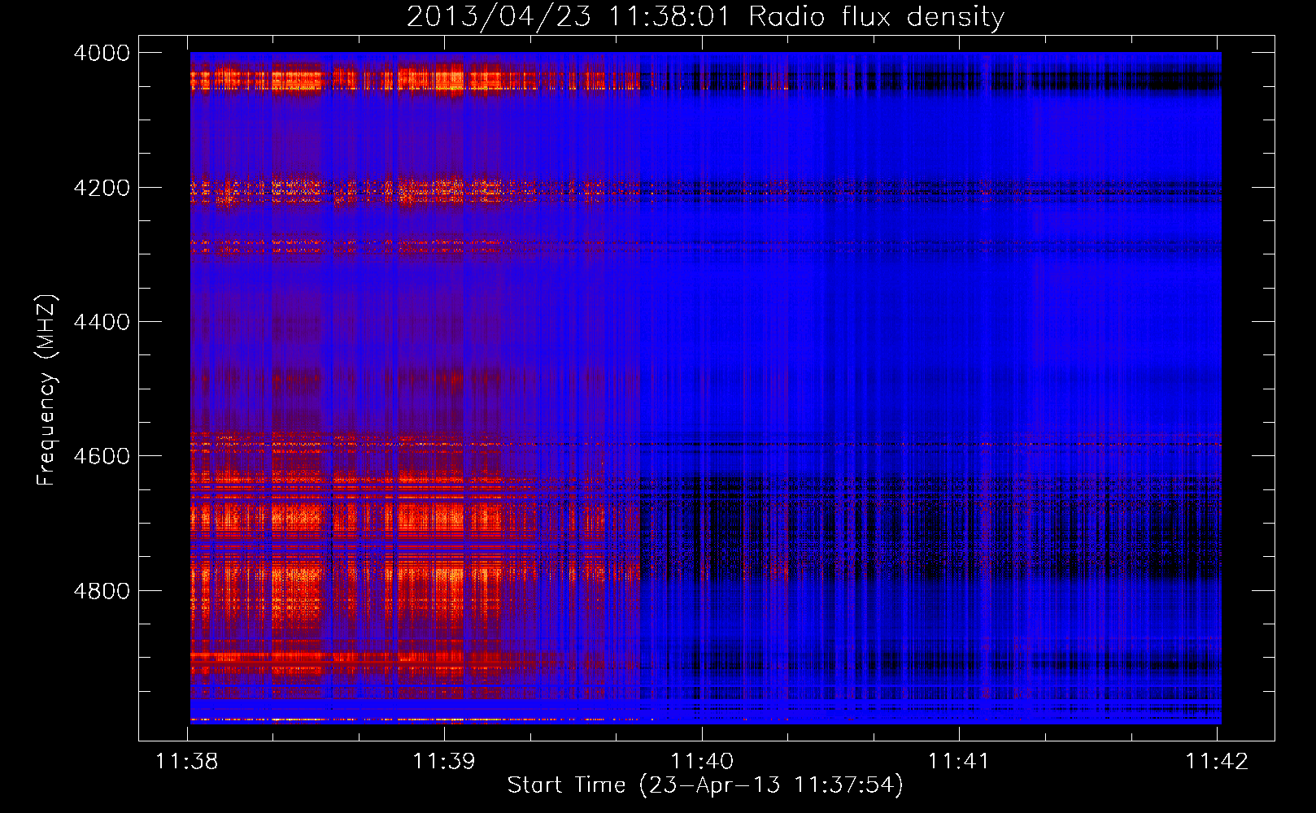Click the 11:38 time tick label
Viewport: 1316px width, 813px height.
187,762
